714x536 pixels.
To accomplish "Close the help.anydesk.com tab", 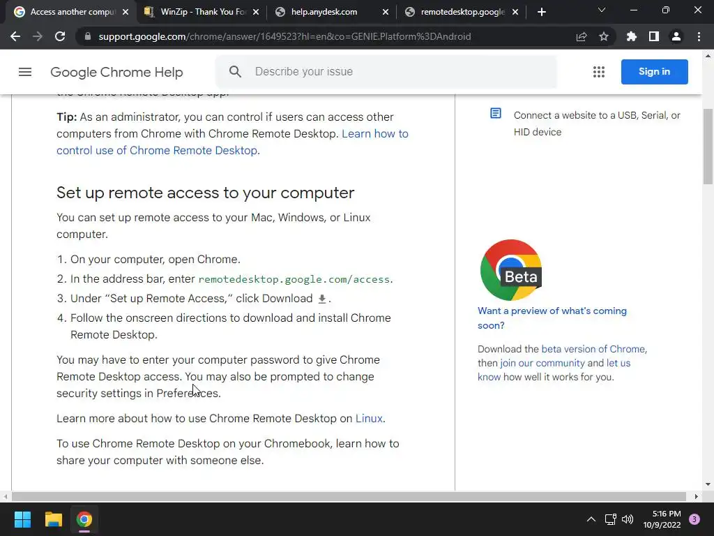I will (x=385, y=12).
